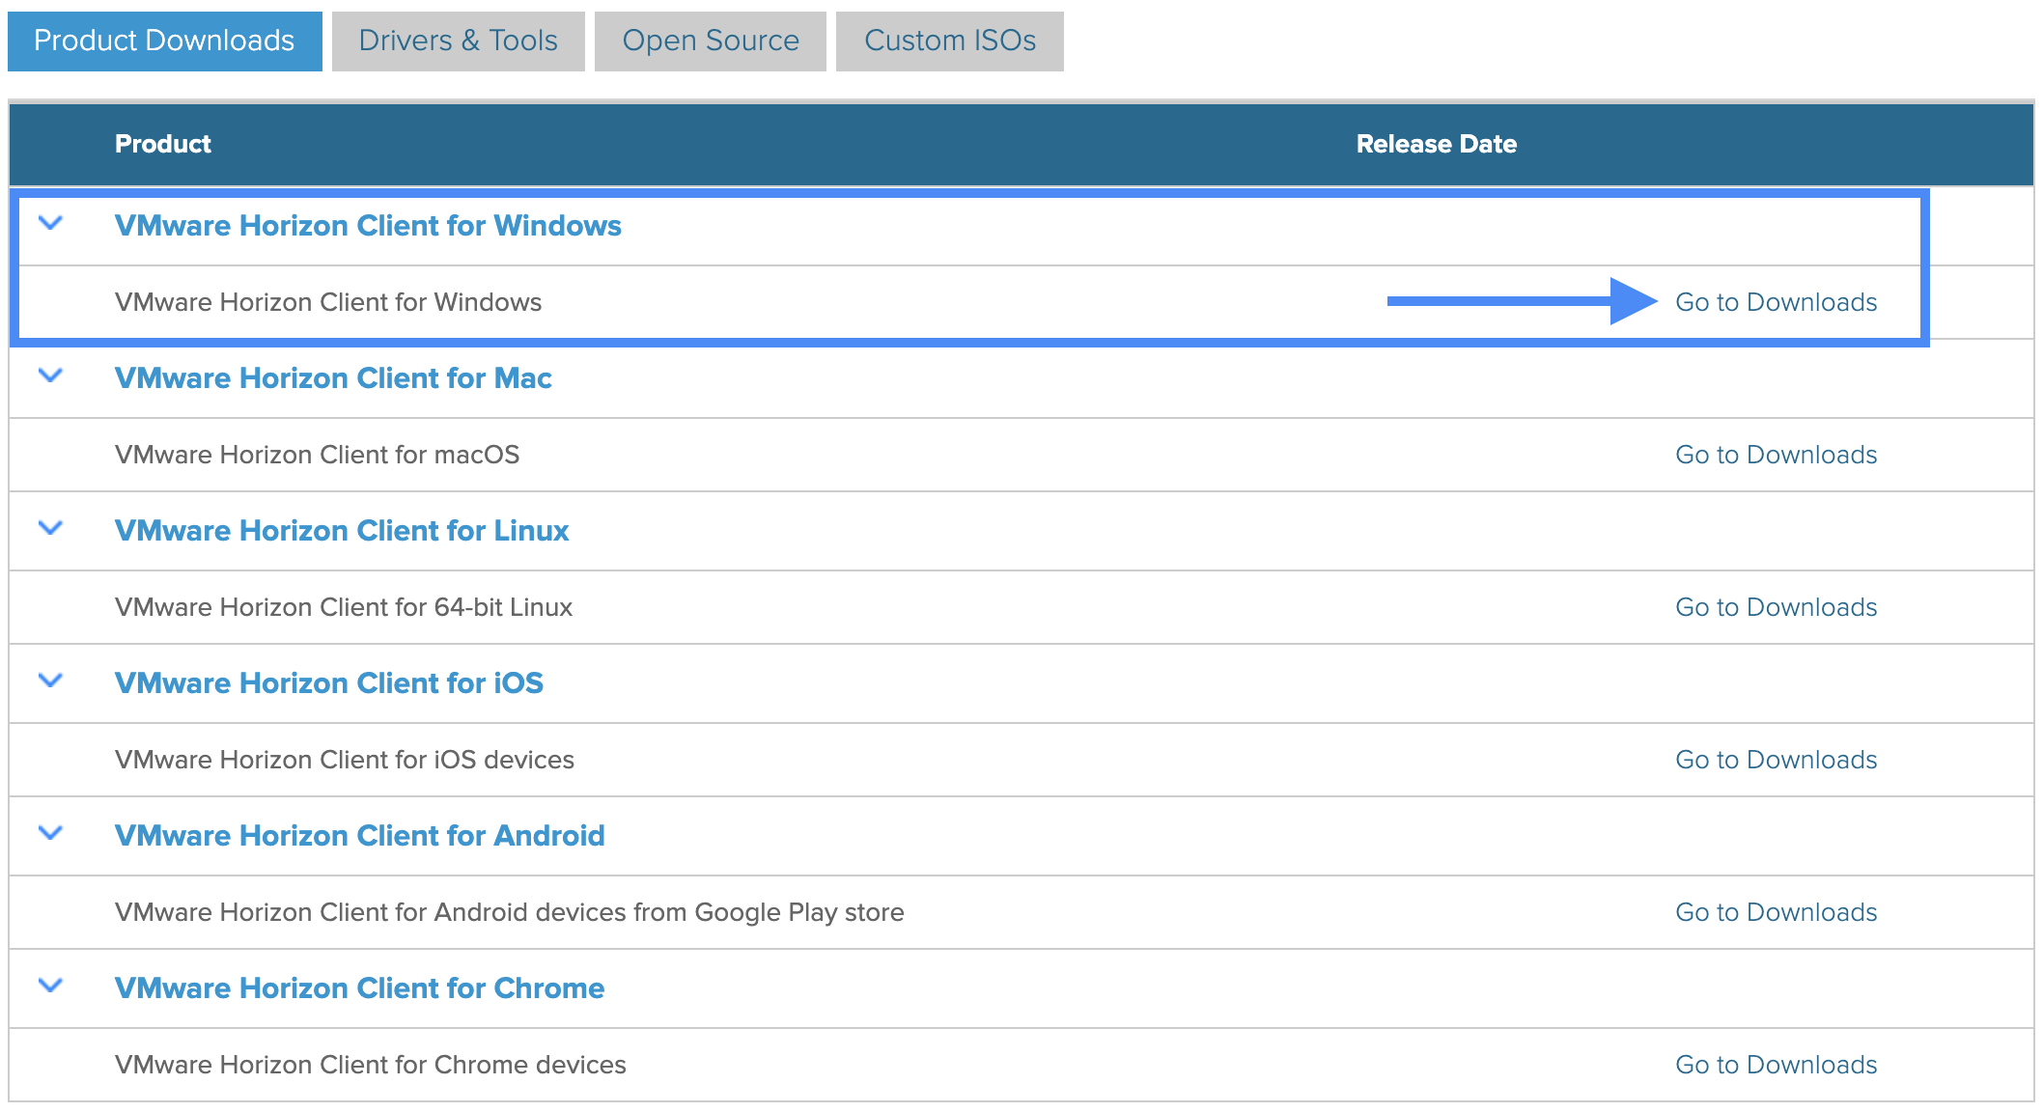Switch to the Custom ISOs tab
Screen dimensions: 2043x1112
[x=949, y=41]
